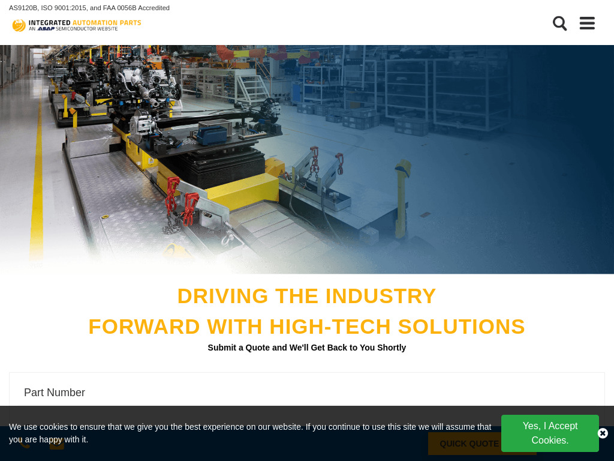Click 'Submit a Quote and We'll Get Back' text
This screenshot has width=614, height=461.
[306, 348]
